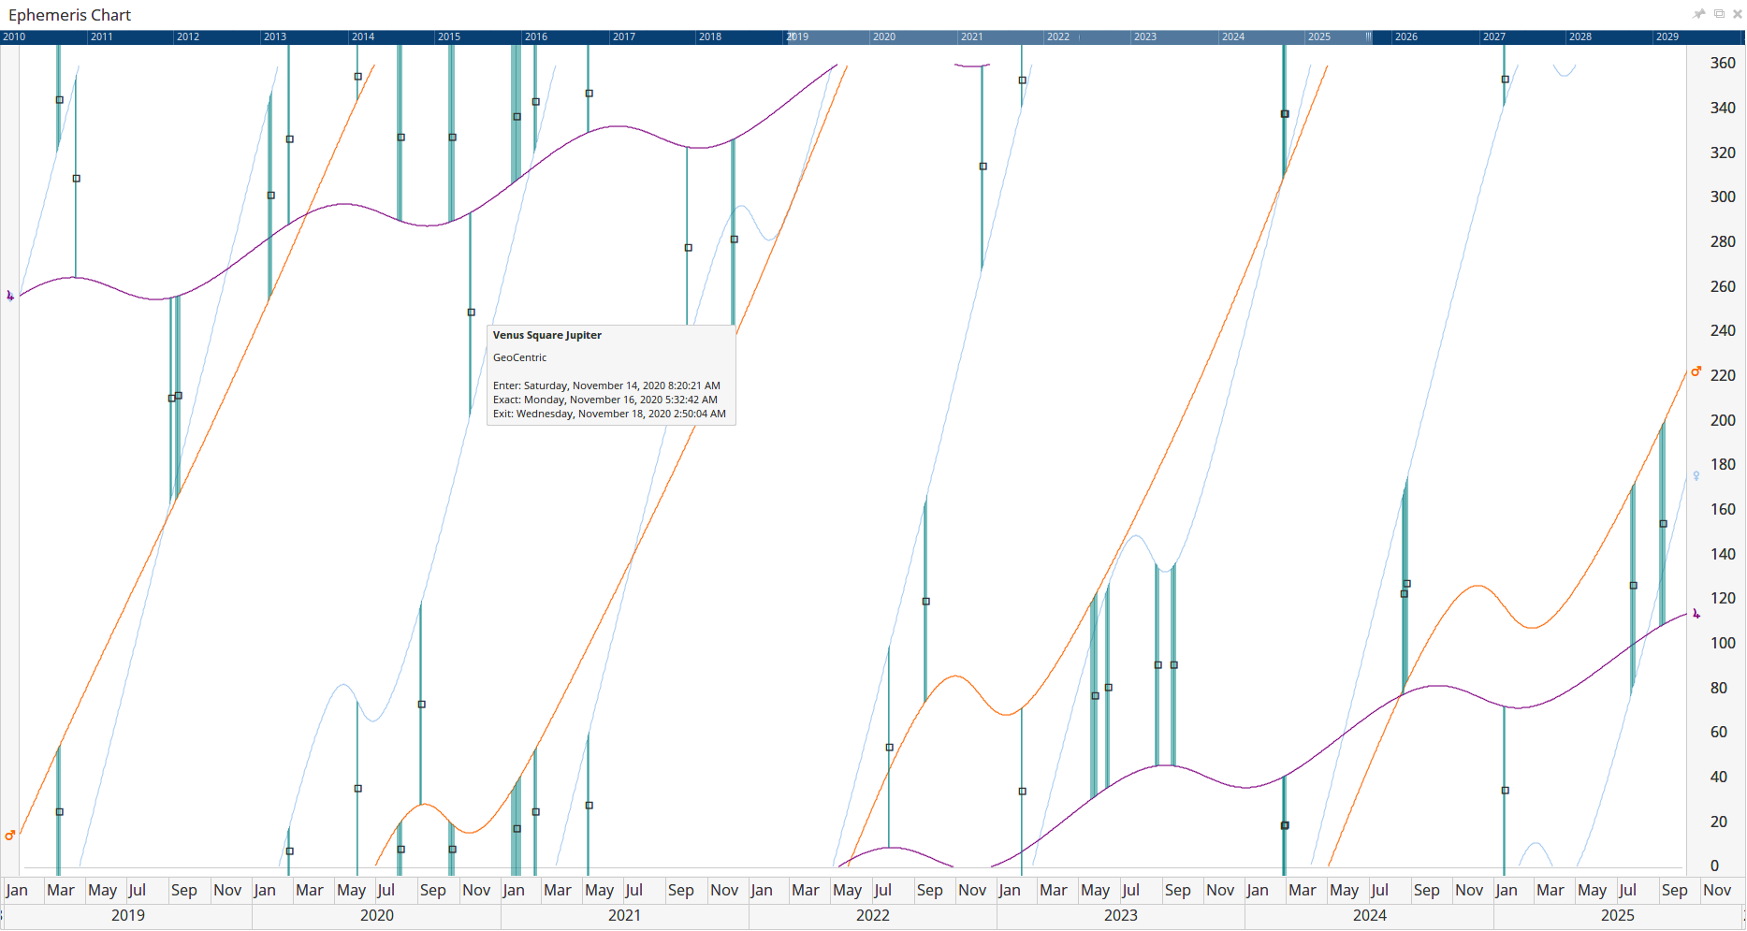This screenshot has width=1747, height=931.
Task: Select the purple Jupiter glyph on right axis
Action: point(1696,614)
